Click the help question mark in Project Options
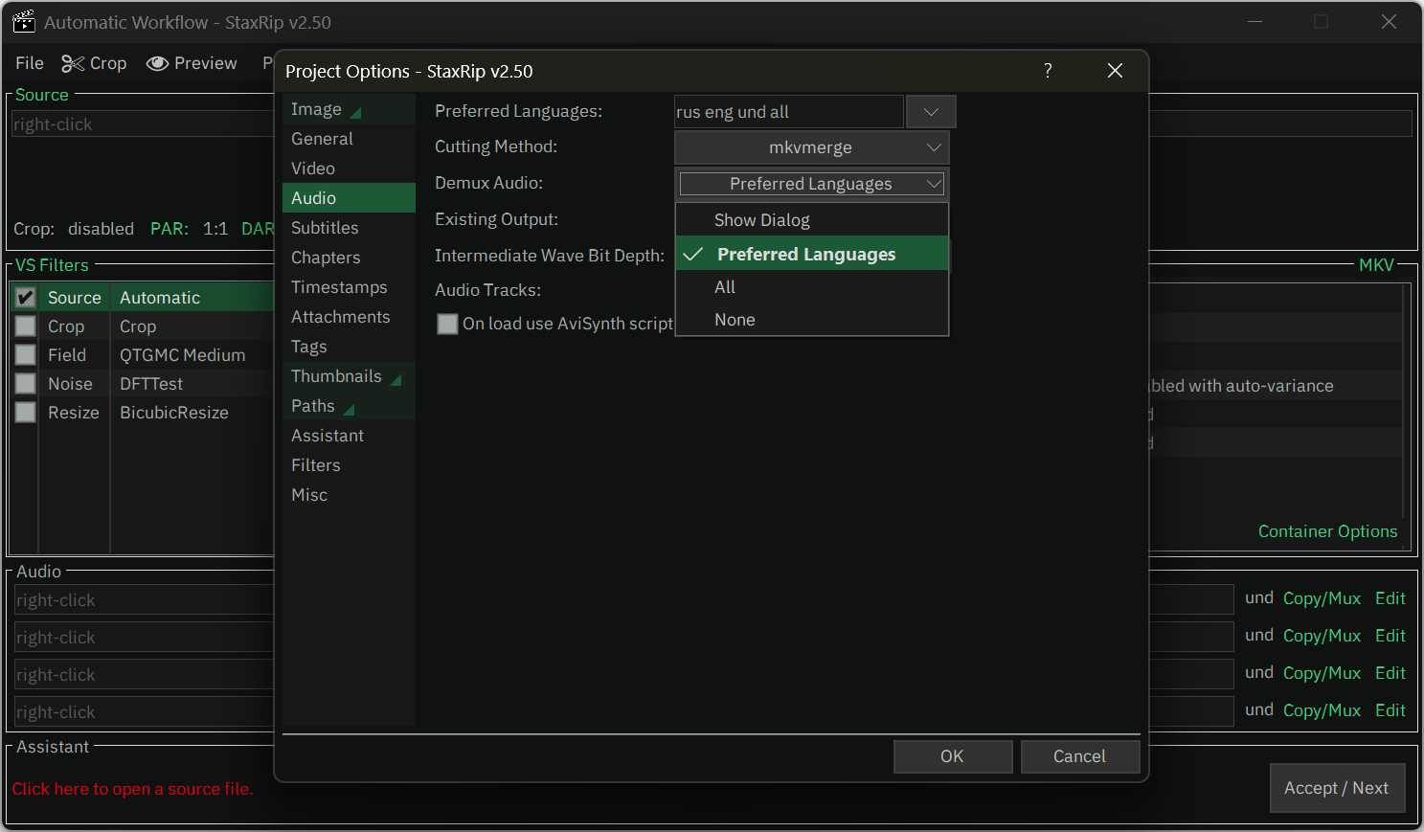The height and width of the screenshot is (832, 1424). click(x=1048, y=71)
